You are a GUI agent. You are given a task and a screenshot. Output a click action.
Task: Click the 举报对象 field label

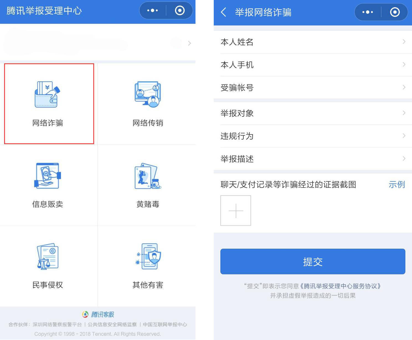click(x=237, y=113)
